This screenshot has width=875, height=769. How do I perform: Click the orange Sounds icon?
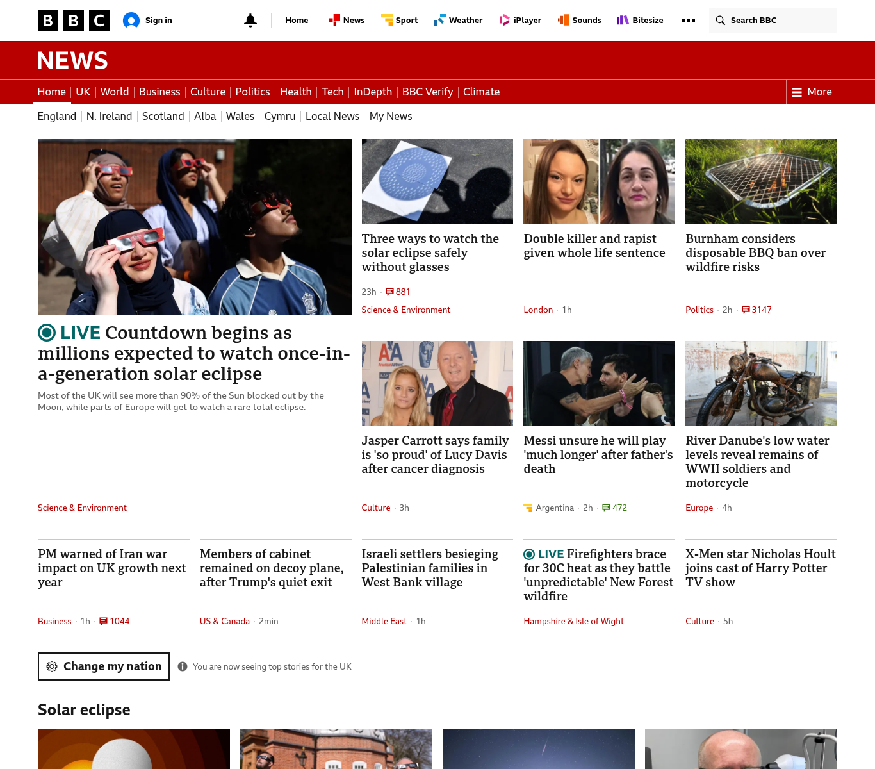(x=564, y=21)
